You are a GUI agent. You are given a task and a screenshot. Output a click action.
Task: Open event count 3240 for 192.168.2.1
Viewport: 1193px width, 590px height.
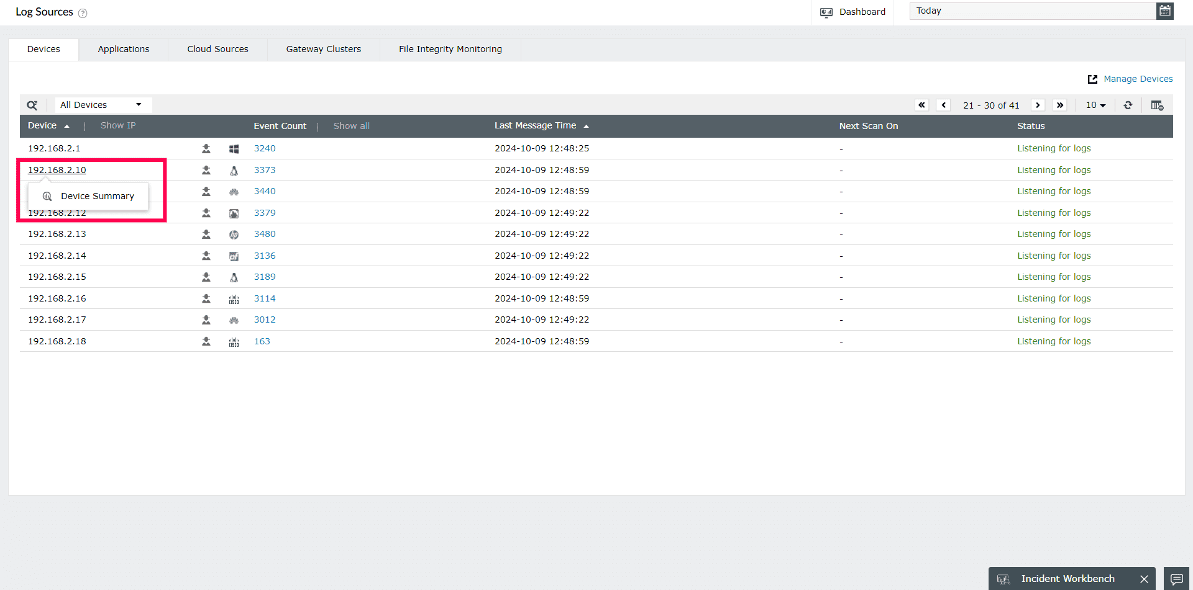[265, 149]
